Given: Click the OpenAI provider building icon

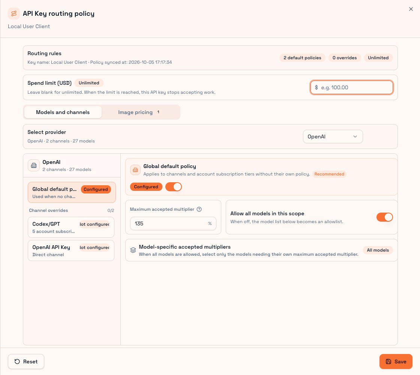Looking at the screenshot, I should coord(34,165).
